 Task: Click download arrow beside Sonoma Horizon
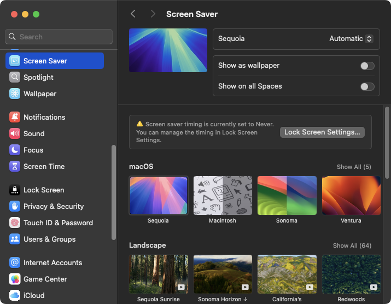(245, 299)
